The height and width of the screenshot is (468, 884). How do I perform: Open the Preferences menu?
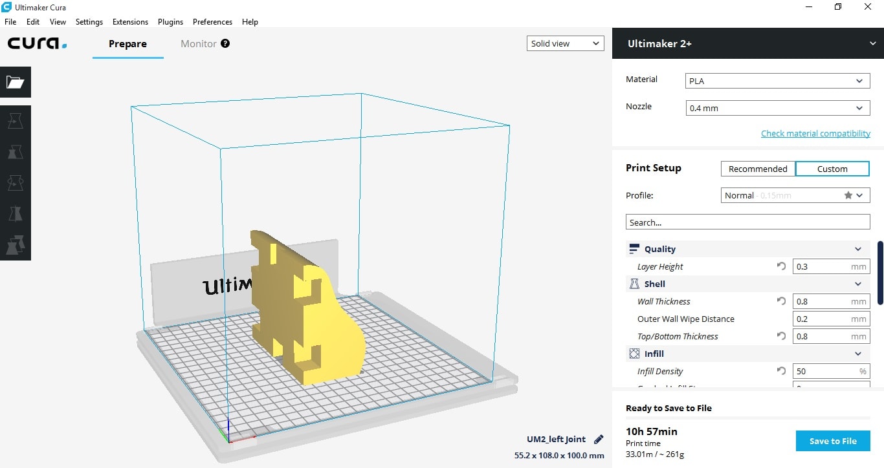coord(212,21)
